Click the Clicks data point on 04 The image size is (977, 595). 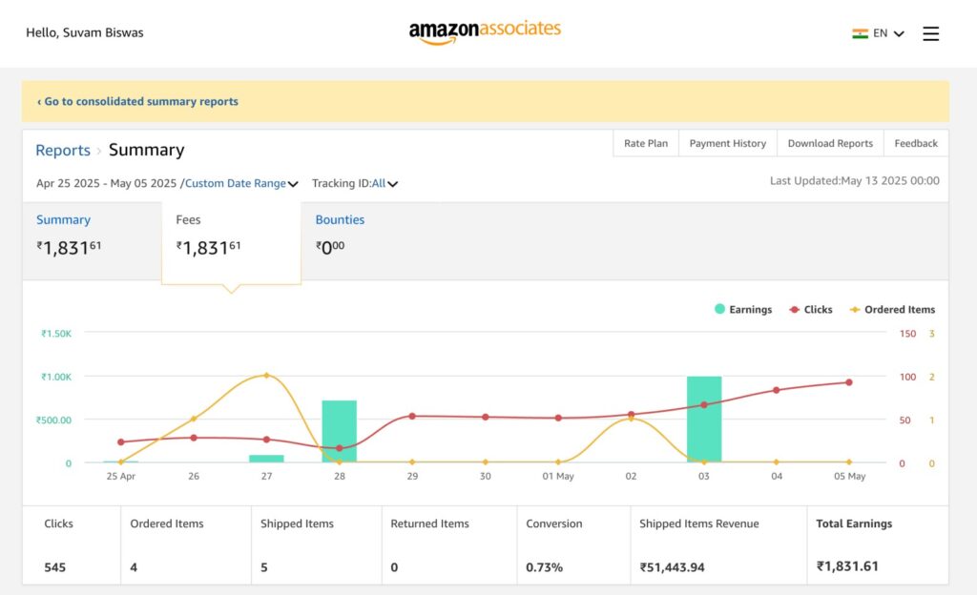point(777,390)
